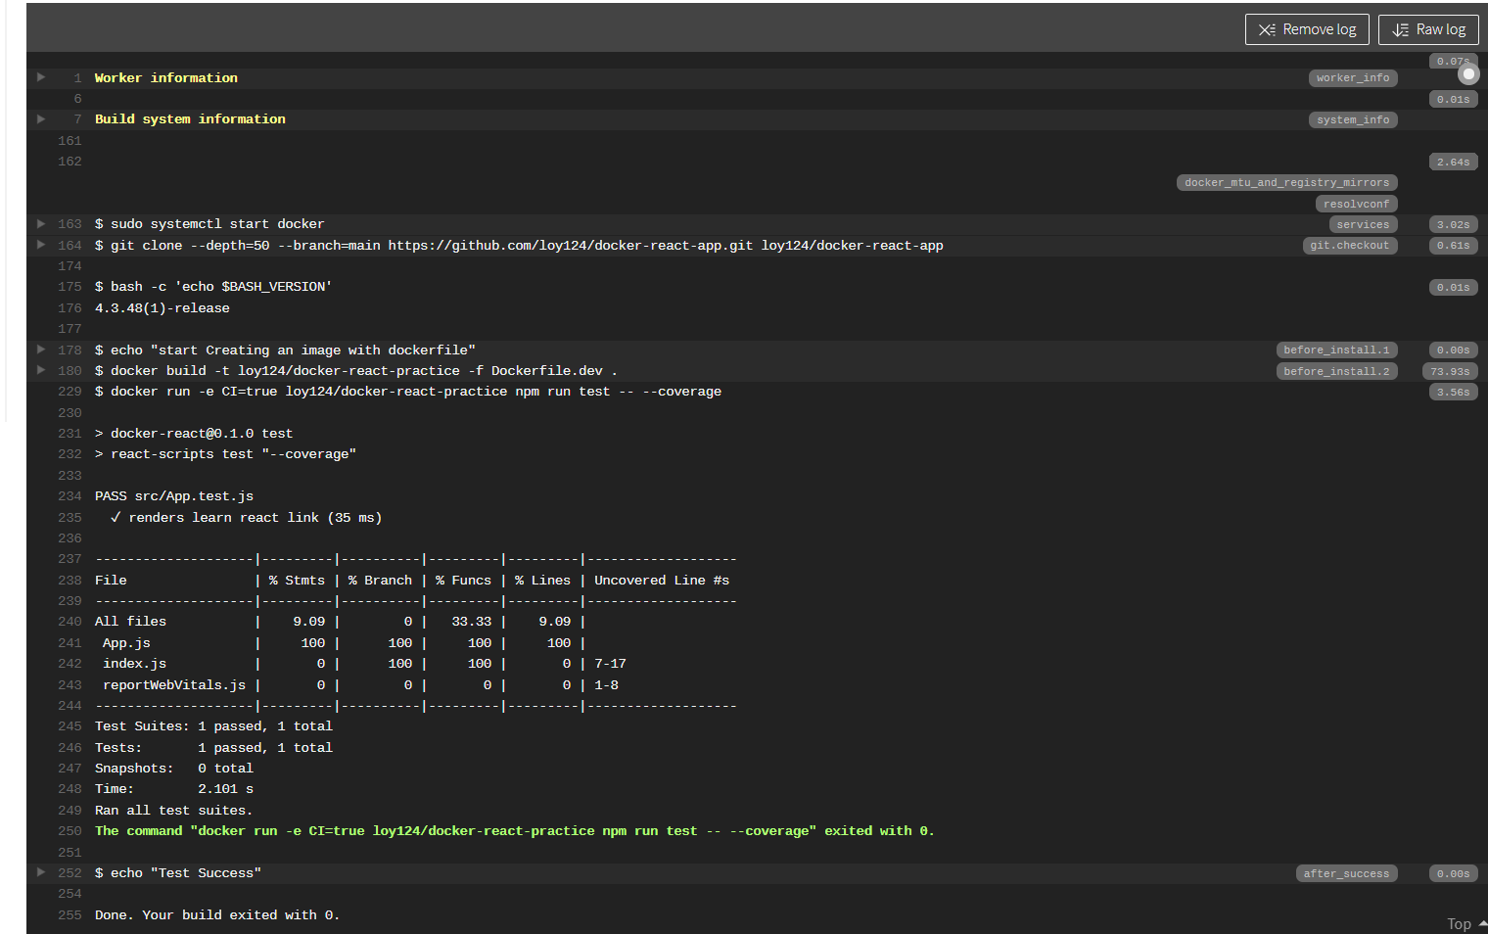This screenshot has width=1488, height=934.
Task: Click the green exited with 0 message
Action: pos(514,831)
